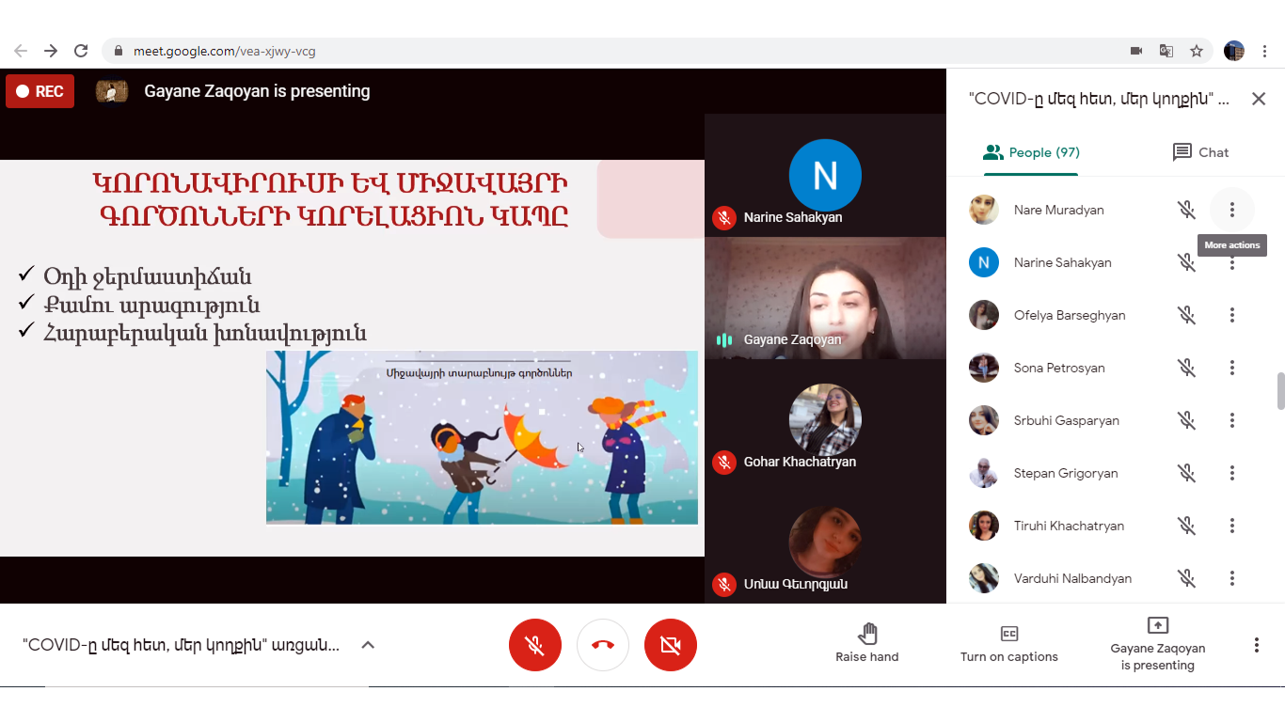Open more options menu in bottom bar
The image size is (1285, 723).
coord(1256,645)
